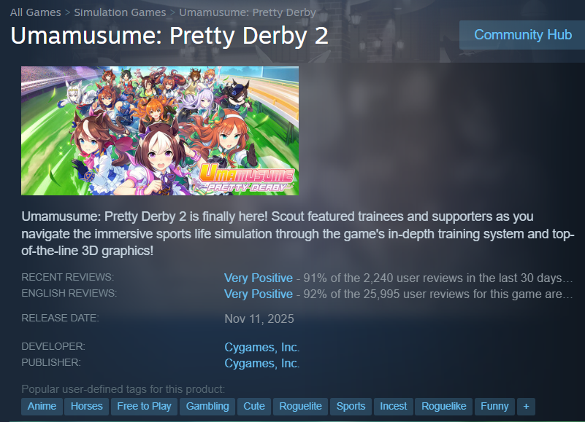Image resolution: width=585 pixels, height=422 pixels.
Task: Open developer Cygames, Inc. page
Action: 262,347
